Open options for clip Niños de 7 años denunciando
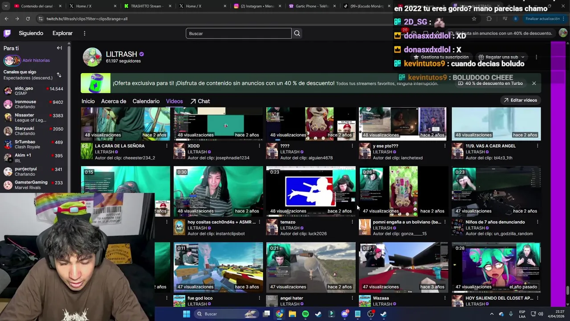 tap(537, 222)
